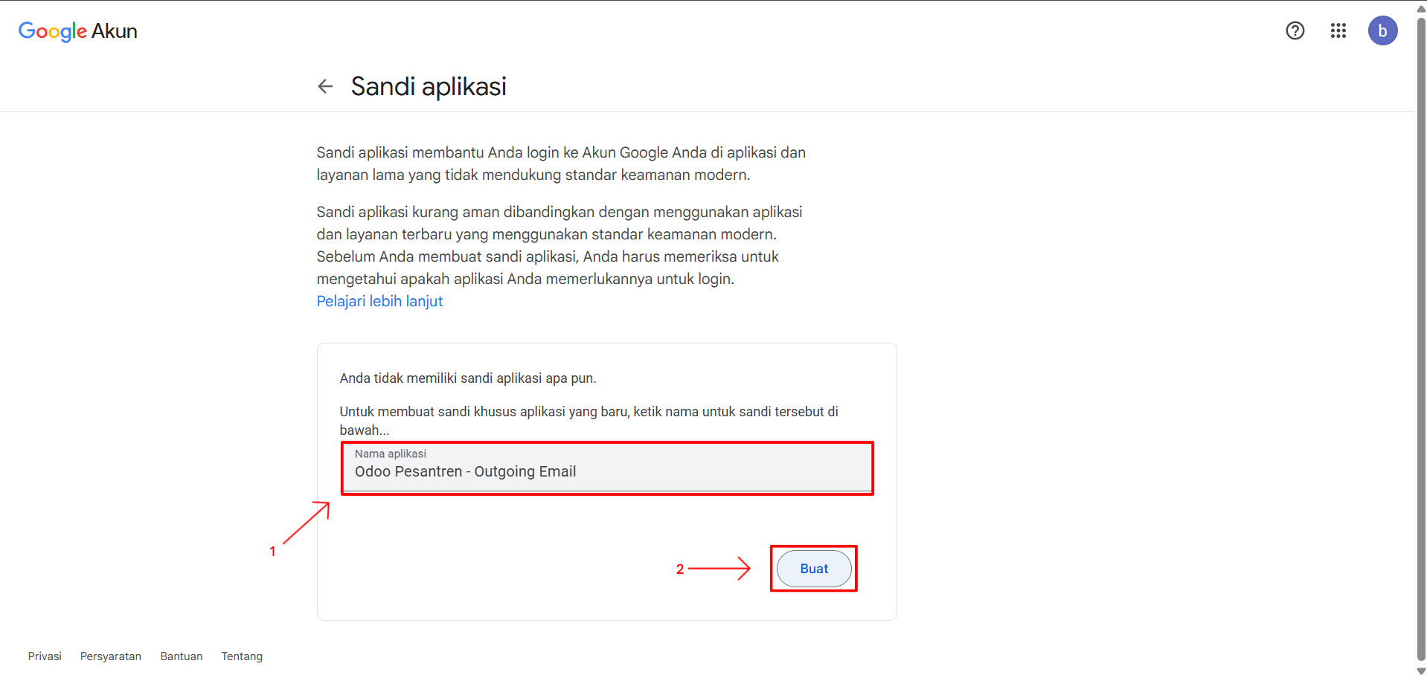Open the Privasi footer link
This screenshot has height=675, width=1427.
point(45,656)
